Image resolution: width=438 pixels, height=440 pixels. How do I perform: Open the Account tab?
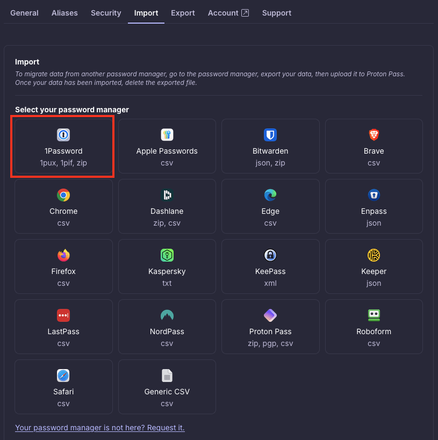click(228, 13)
